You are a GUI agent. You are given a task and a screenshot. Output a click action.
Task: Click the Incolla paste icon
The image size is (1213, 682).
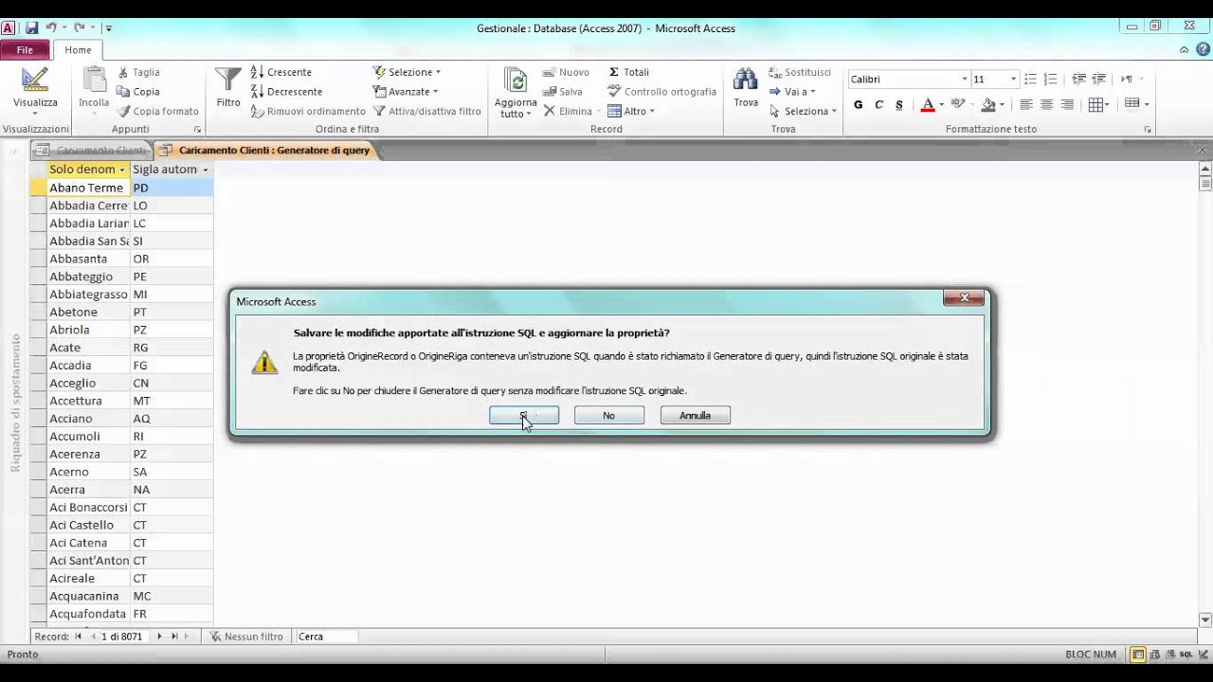(94, 81)
